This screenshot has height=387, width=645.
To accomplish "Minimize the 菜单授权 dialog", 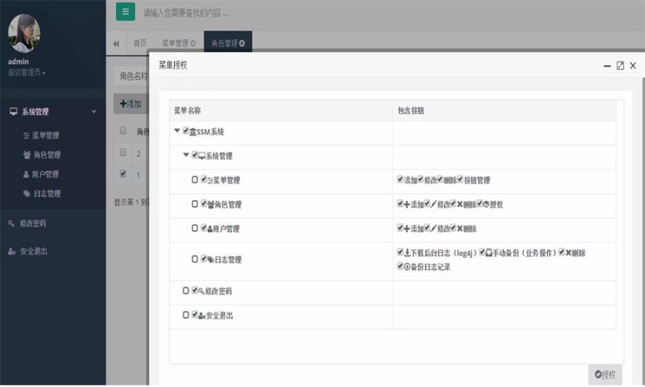I will click(x=607, y=66).
